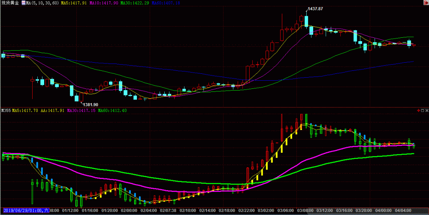Click the 03/06:00 time axis label
429x215 pixels.
click(x=286, y=211)
